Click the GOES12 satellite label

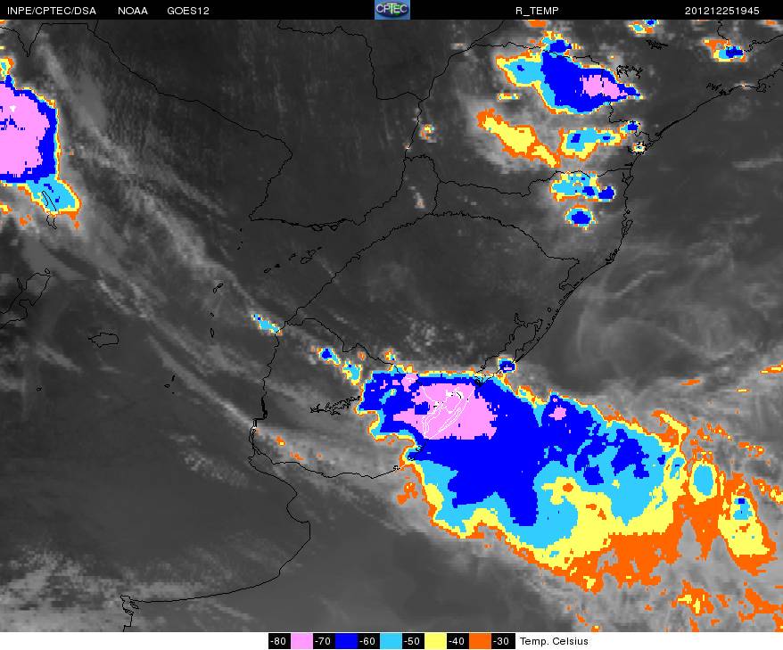[188, 11]
